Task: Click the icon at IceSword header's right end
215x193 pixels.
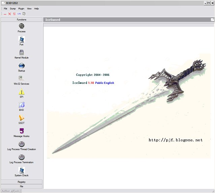Action: (x=212, y=20)
